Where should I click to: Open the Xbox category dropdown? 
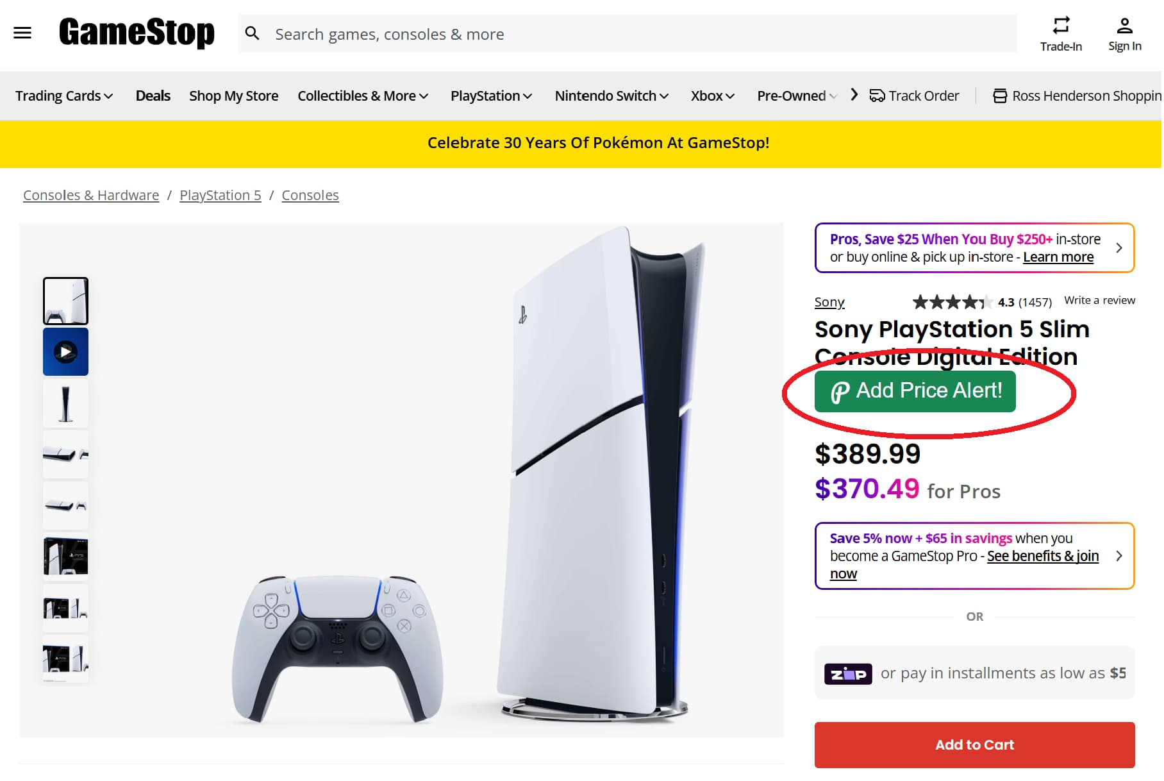tap(711, 96)
